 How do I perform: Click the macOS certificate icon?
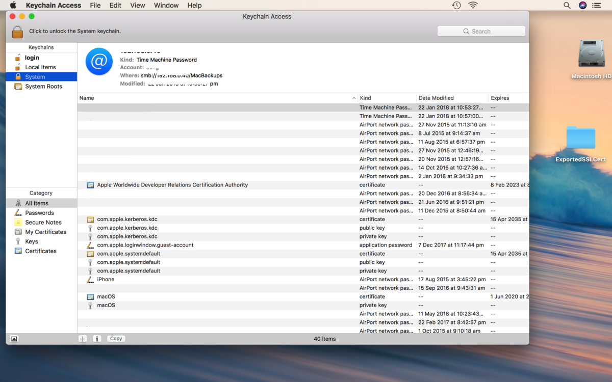pyautogui.click(x=90, y=297)
